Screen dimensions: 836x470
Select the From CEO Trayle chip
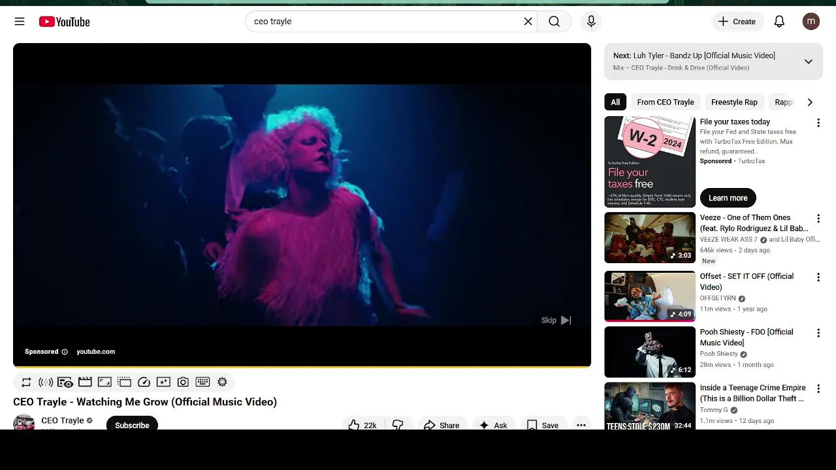[666, 102]
